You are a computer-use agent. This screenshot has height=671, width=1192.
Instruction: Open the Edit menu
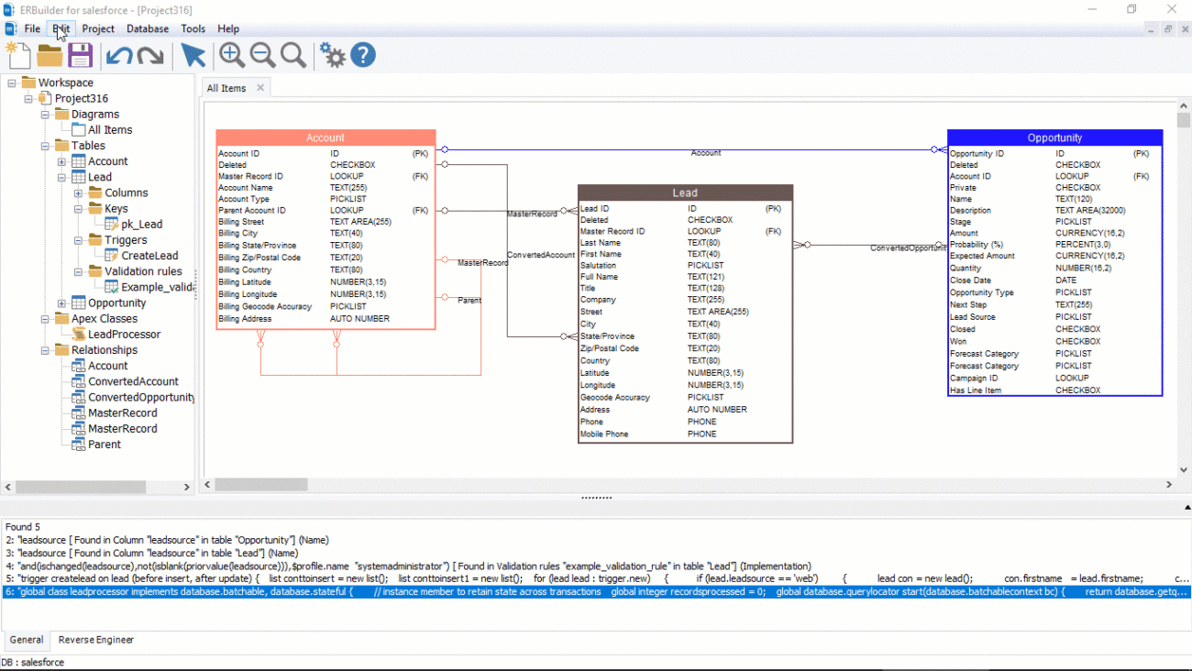click(61, 28)
